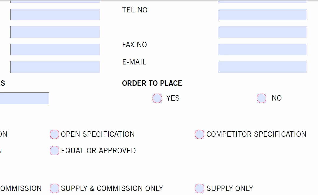Click left unlabeled field between TEL and FAX rows
The height and width of the screenshot is (195, 318).
click(55, 32)
